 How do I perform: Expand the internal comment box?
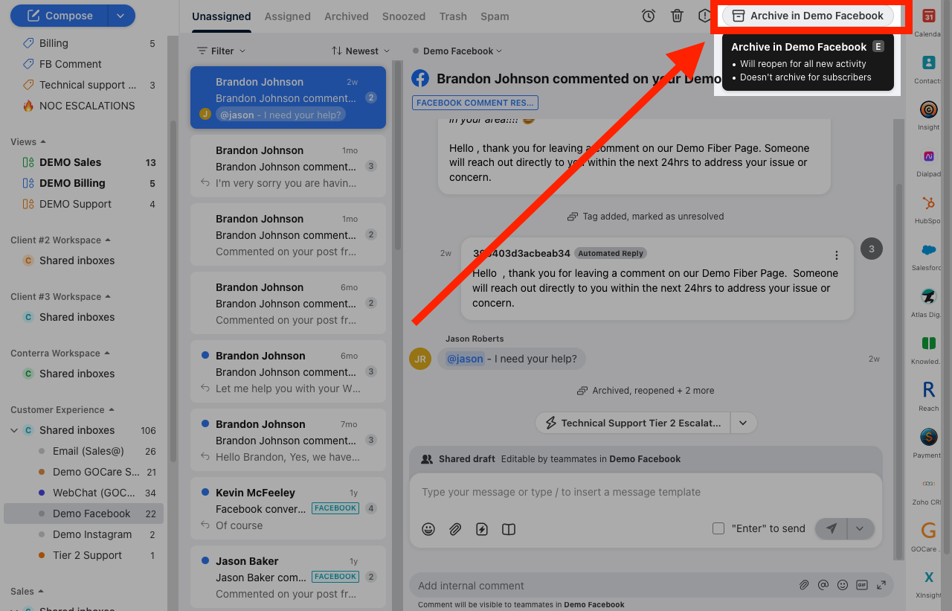(881, 586)
